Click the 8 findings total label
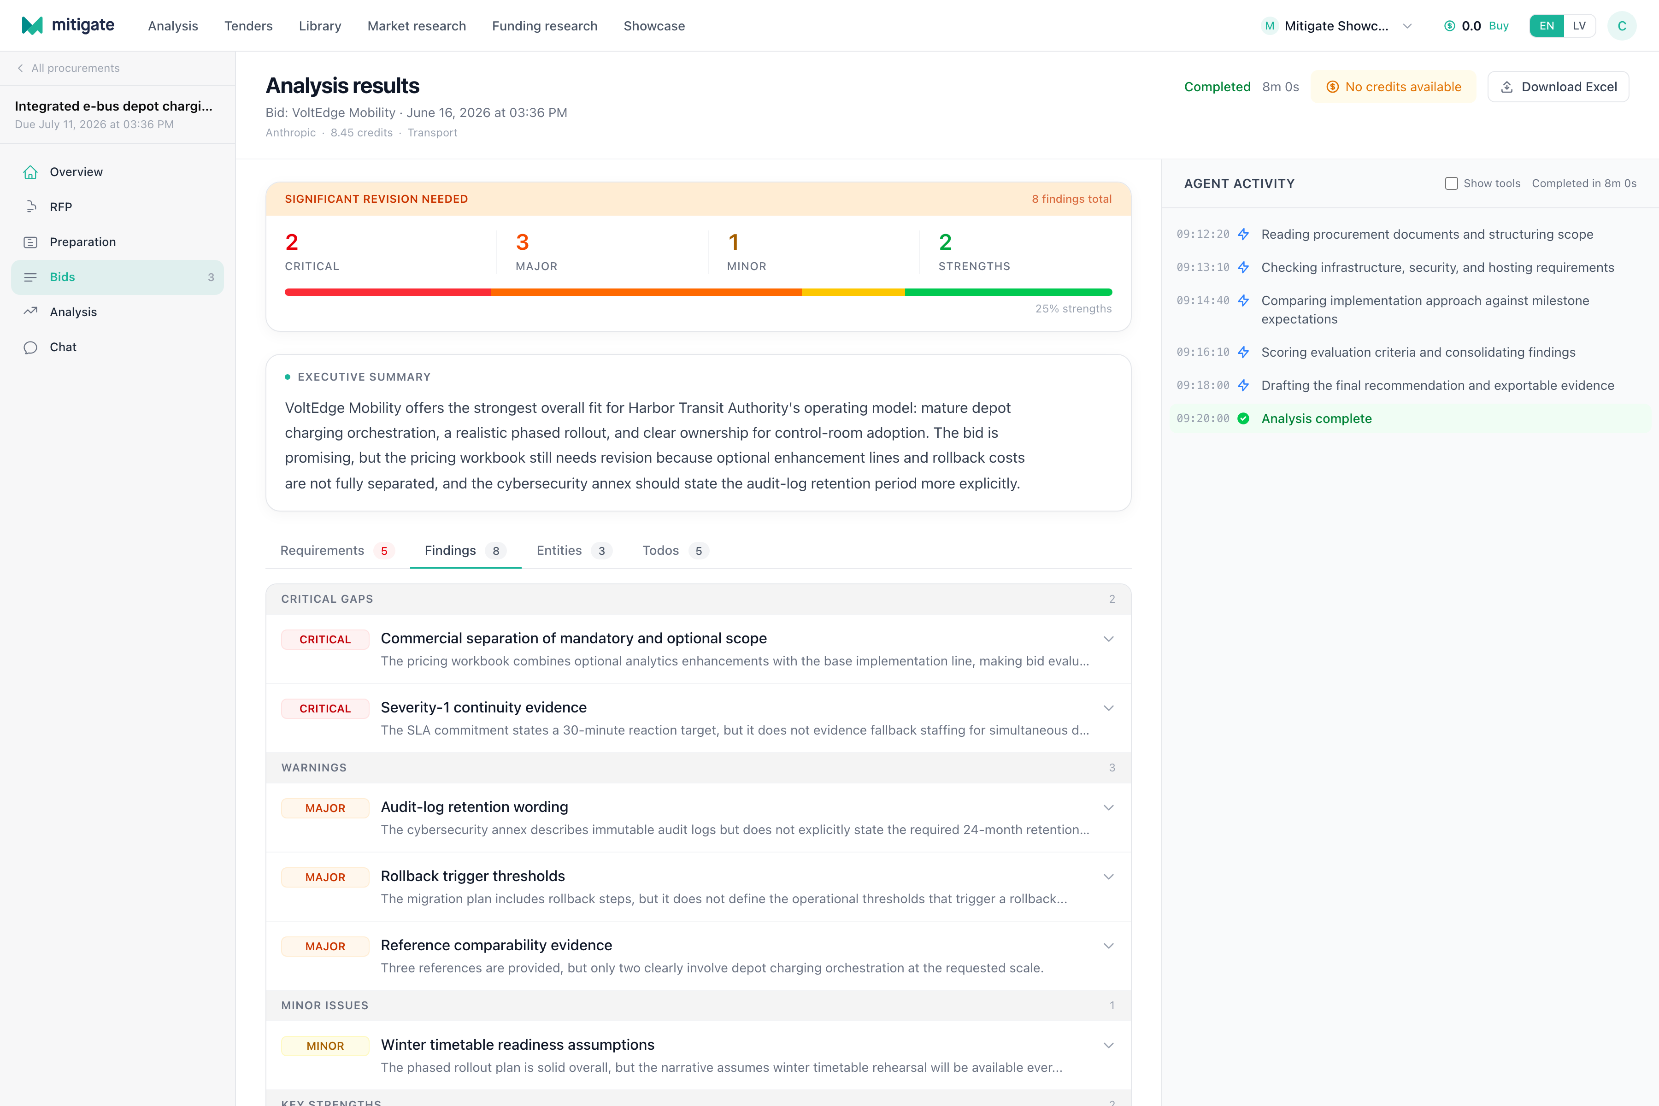Screen dimensions: 1659x1106 click(1071, 199)
